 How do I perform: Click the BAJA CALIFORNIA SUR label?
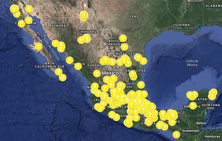[x=50, y=65]
